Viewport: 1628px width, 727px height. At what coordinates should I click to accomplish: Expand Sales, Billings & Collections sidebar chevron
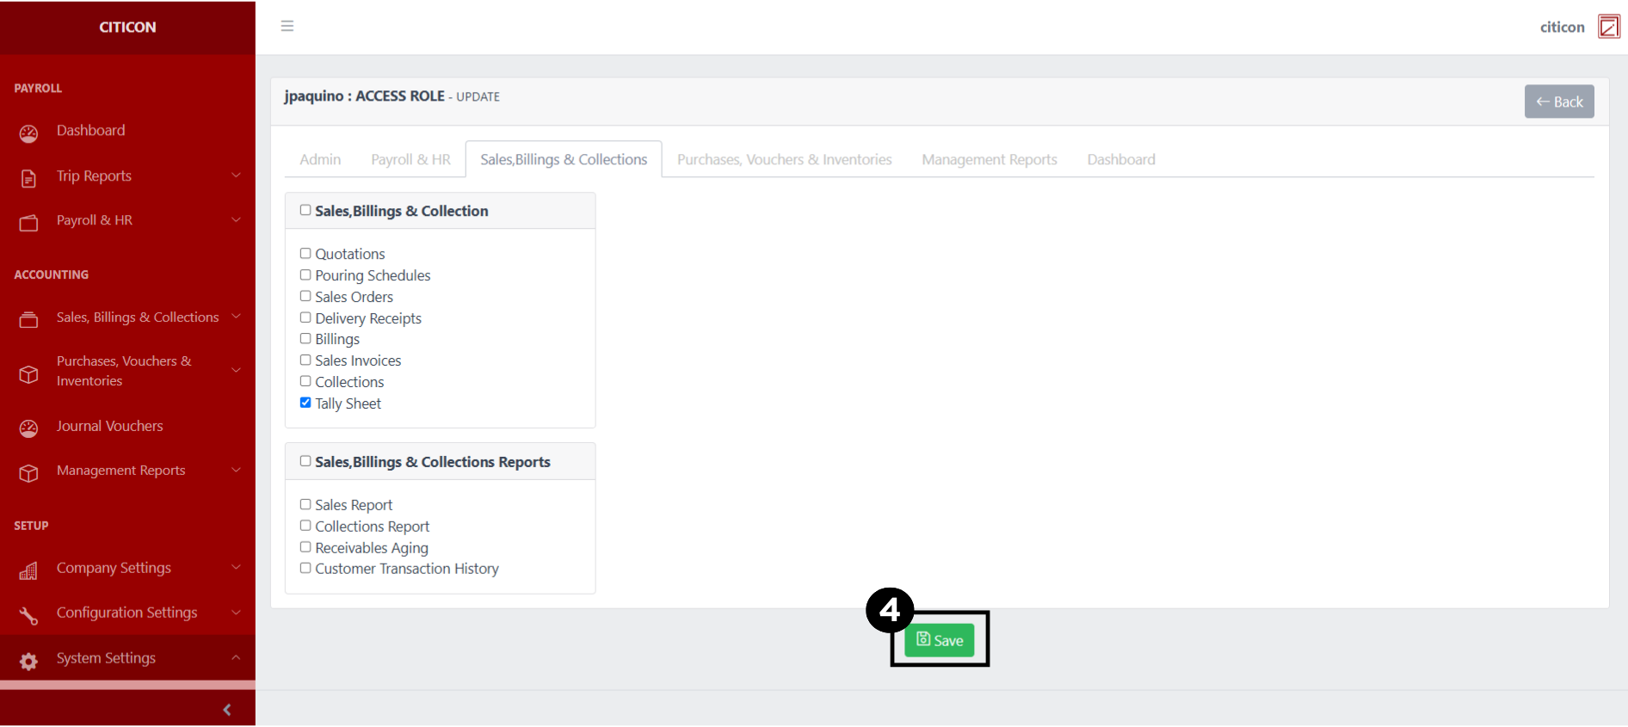pos(236,317)
